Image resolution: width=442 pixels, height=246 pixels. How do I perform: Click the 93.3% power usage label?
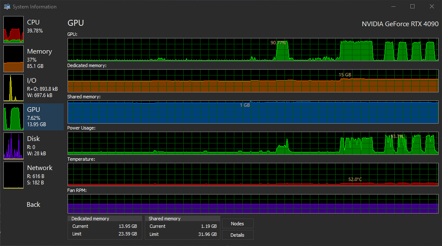pyautogui.click(x=397, y=136)
